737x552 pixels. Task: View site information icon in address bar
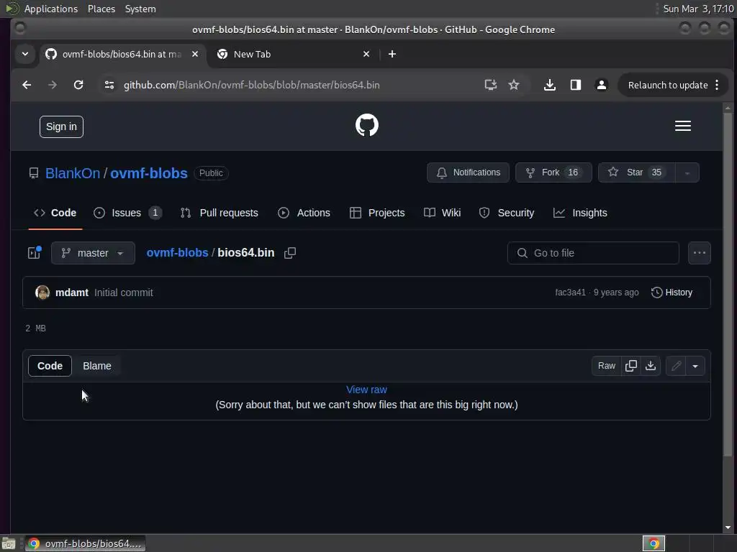tap(109, 85)
